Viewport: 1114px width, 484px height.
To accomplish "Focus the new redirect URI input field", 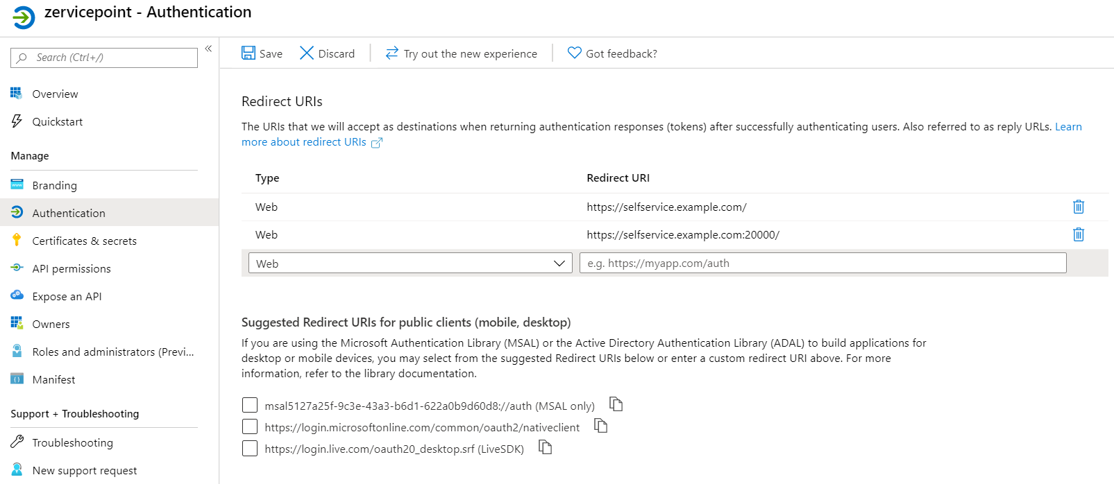I will (822, 263).
